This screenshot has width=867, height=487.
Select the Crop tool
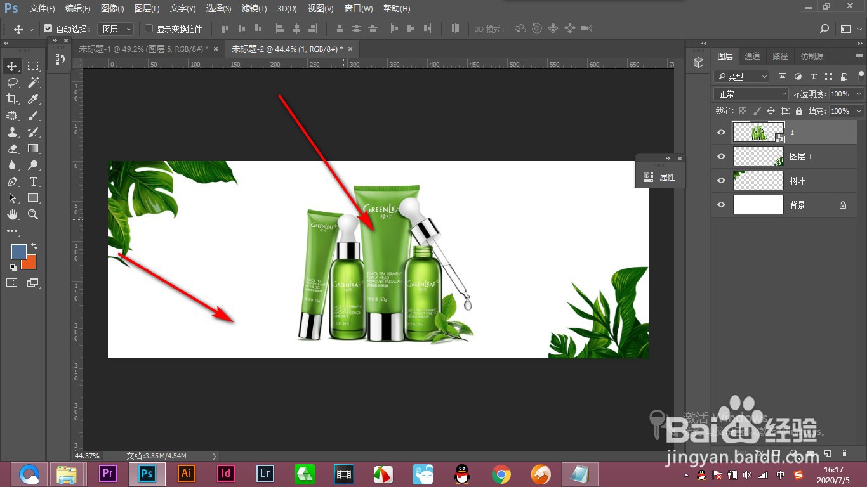(x=12, y=99)
